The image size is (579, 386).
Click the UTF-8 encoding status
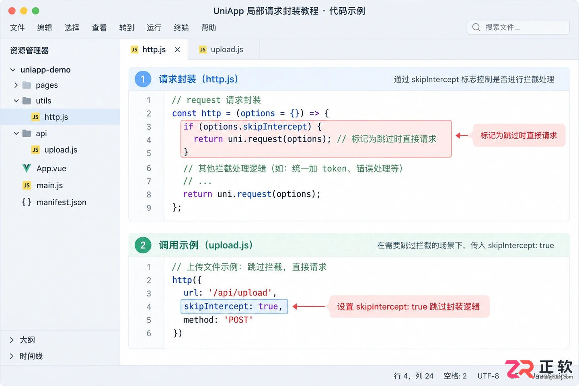[x=488, y=376]
